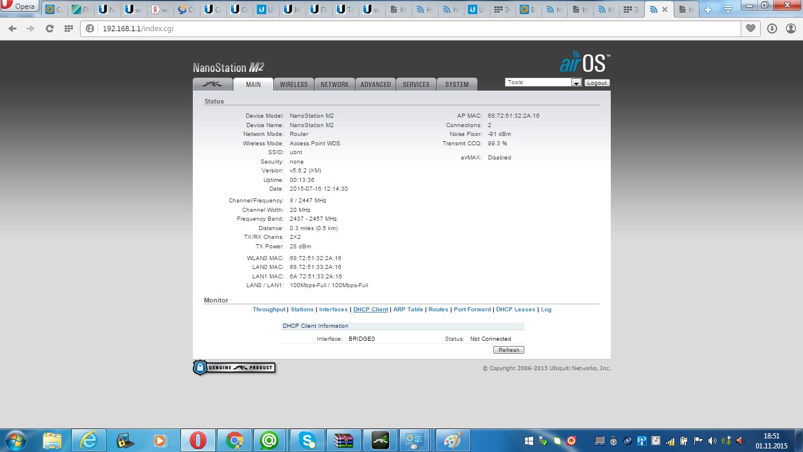
Task: Open the SYSTEM tab
Action: click(457, 84)
